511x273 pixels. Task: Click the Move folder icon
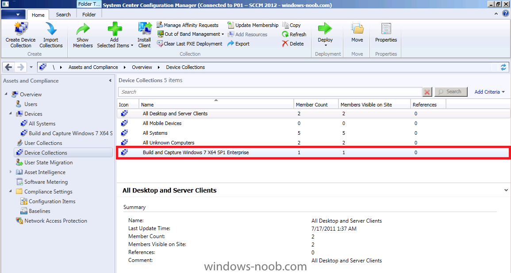357,29
